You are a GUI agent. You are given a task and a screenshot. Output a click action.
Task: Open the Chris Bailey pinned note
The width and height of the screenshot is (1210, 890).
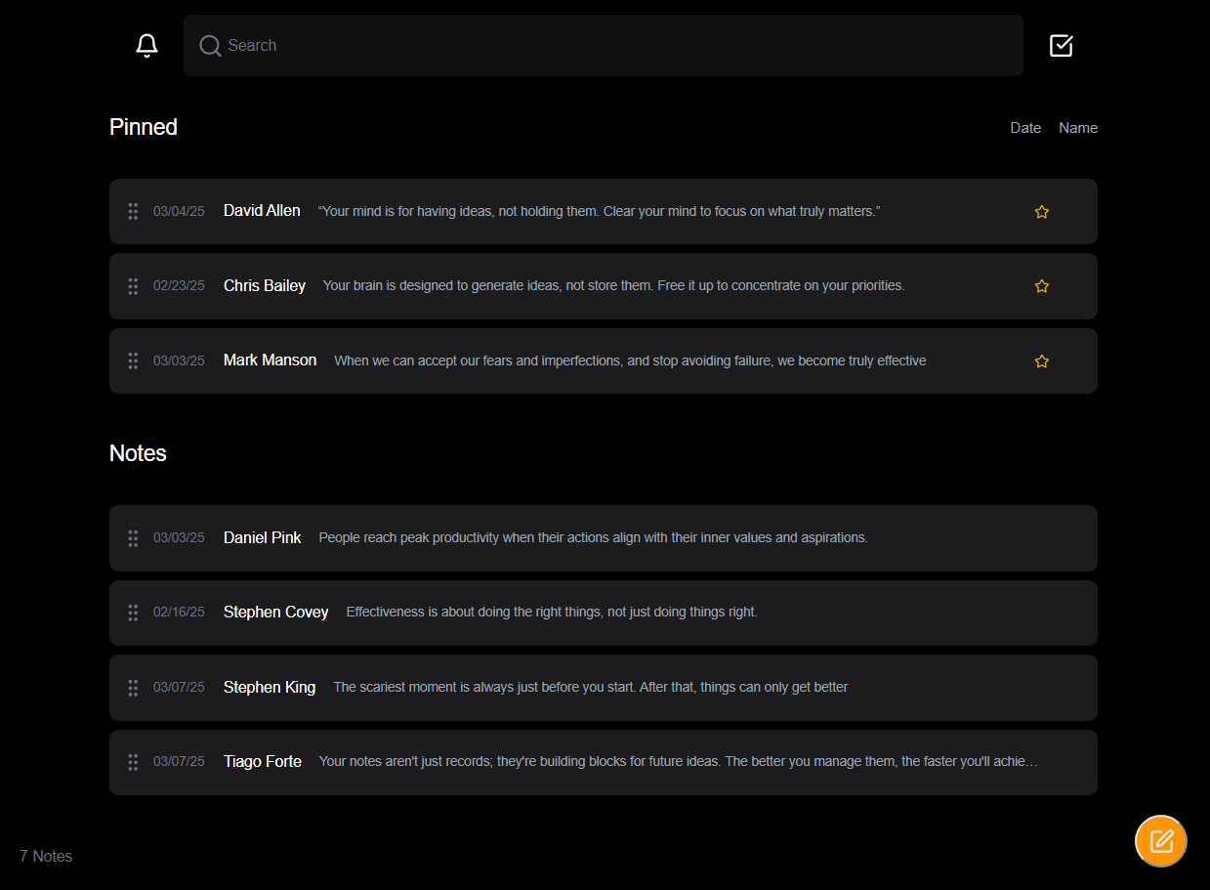coord(613,286)
